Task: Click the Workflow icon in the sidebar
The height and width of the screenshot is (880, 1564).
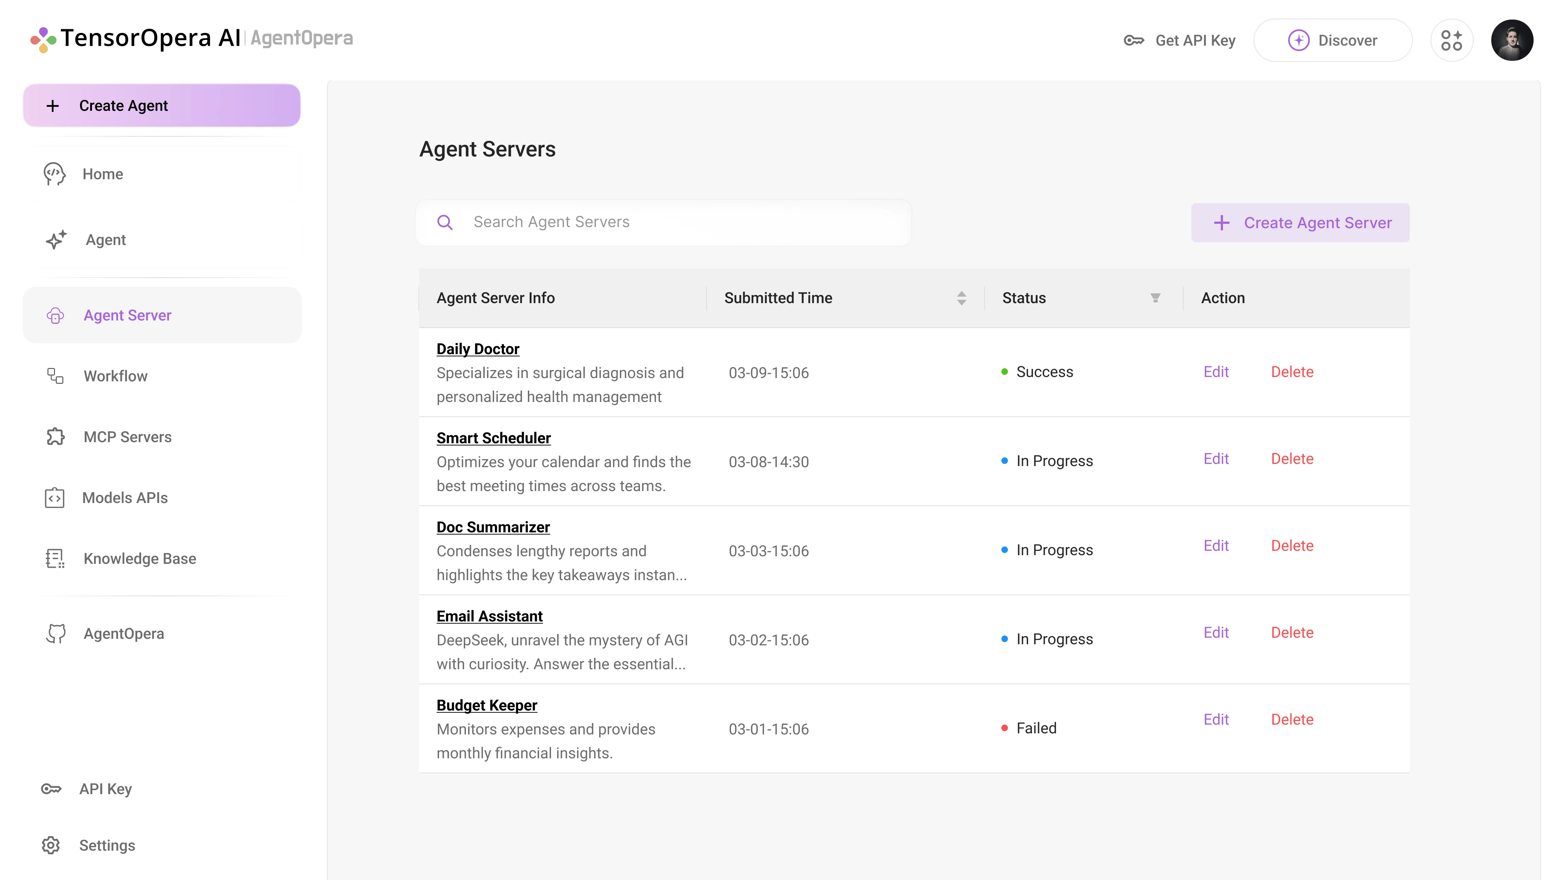Action: (55, 375)
